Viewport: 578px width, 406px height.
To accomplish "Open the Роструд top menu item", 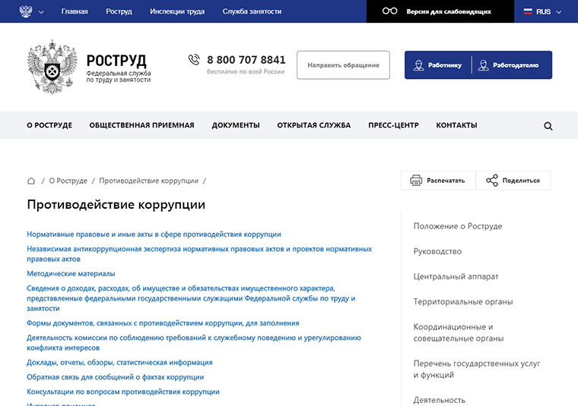I will [119, 11].
